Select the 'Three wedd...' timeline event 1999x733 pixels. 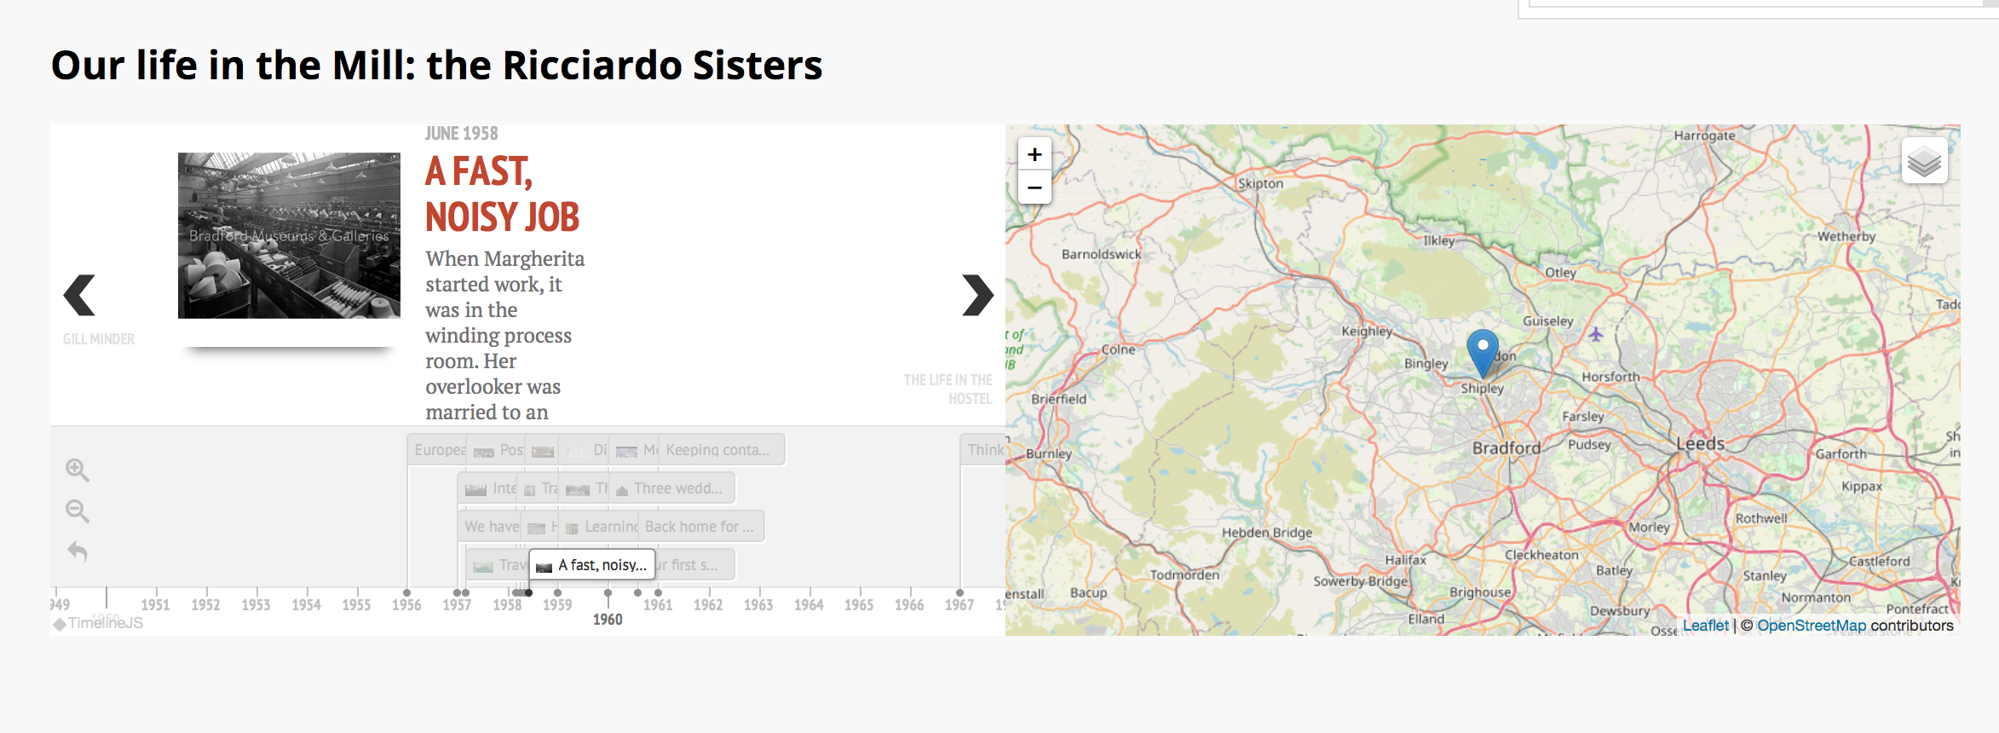coord(677,488)
